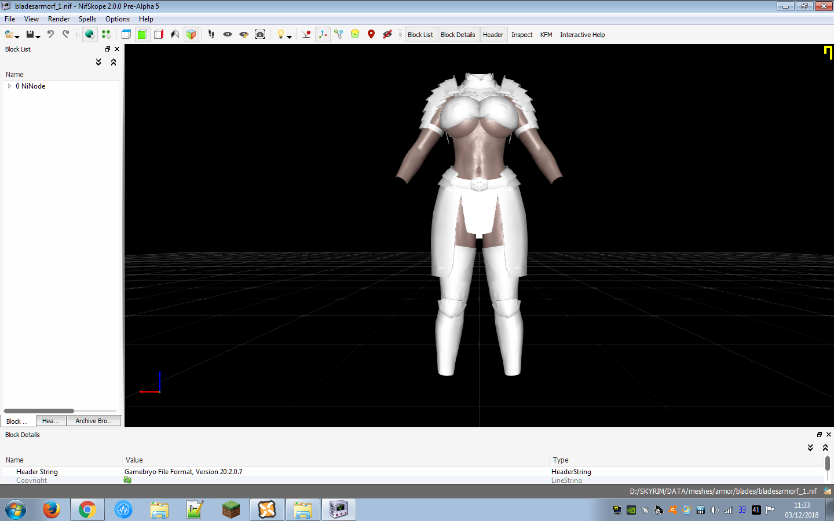Image resolution: width=834 pixels, height=521 pixels.
Task: Toggle the multicolored cube perspective icon
Action: click(x=191, y=35)
